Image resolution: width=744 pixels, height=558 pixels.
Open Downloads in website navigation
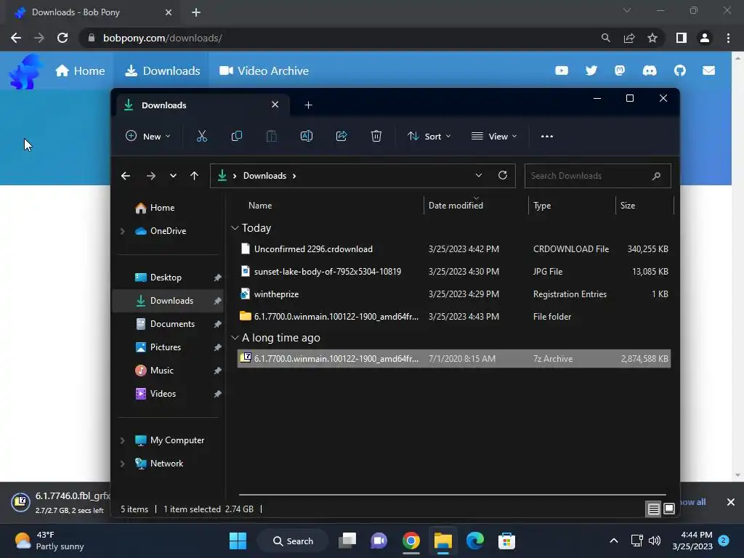pyautogui.click(x=162, y=70)
